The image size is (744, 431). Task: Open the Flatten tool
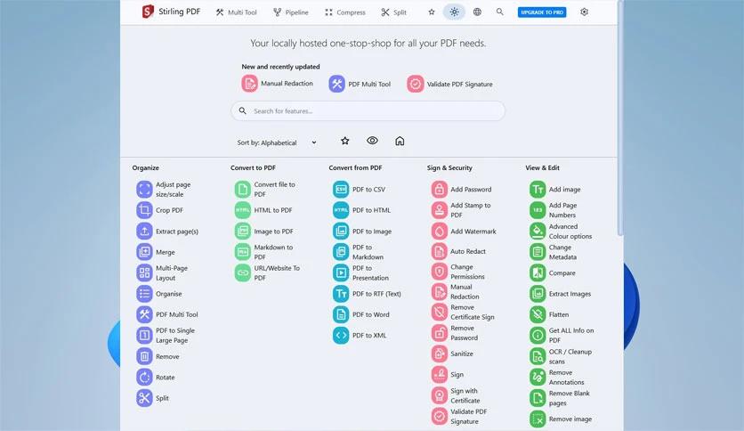tap(549, 314)
